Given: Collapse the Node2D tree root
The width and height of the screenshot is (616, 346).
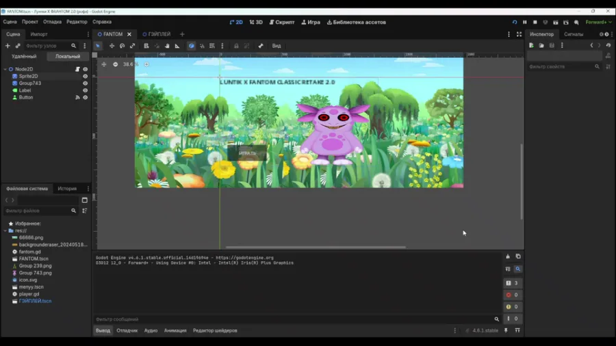Looking at the screenshot, I should 5,70.
